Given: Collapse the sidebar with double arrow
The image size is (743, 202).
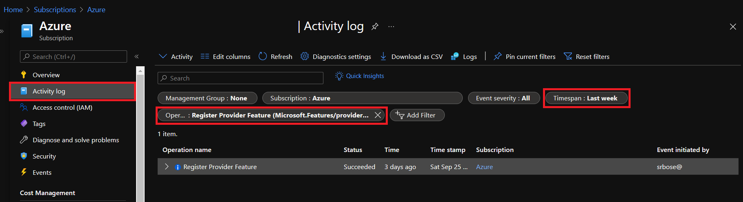Looking at the screenshot, I should (136, 56).
